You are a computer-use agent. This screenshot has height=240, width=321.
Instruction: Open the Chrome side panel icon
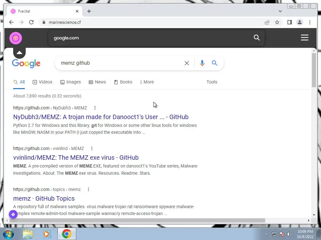(289, 22)
